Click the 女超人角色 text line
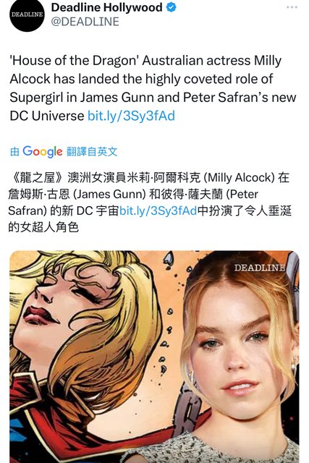 click(43, 227)
